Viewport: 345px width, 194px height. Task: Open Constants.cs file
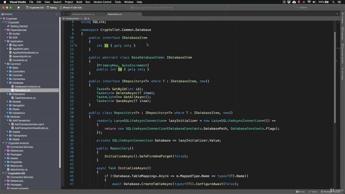(x=20, y=60)
